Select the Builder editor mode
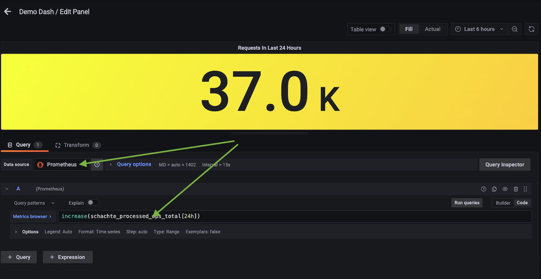 click(503, 203)
